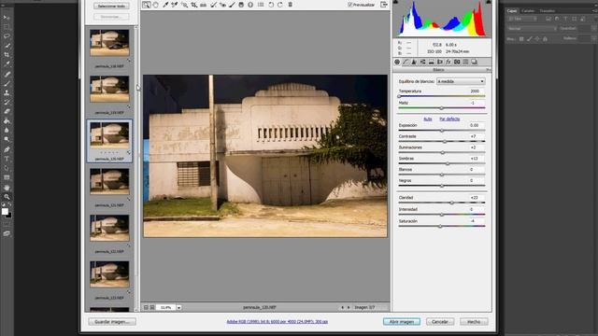This screenshot has height=336, width=598.
Task: Toggle highlight clipping warning on histogram
Action: pos(489,2)
